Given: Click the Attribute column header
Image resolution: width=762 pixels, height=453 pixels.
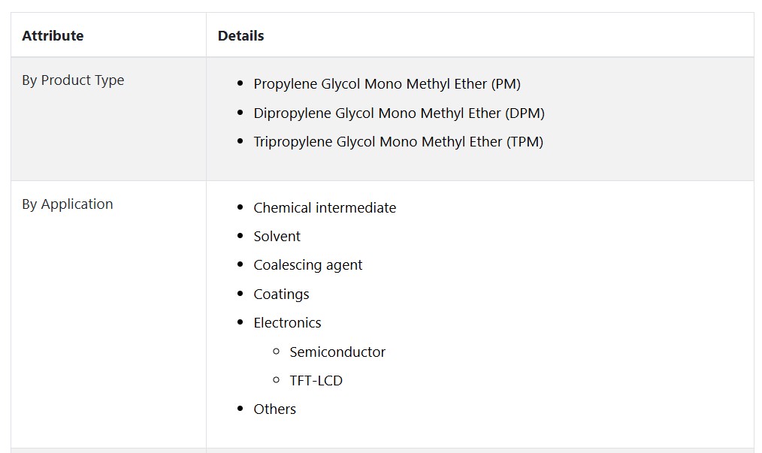Looking at the screenshot, I should [53, 35].
